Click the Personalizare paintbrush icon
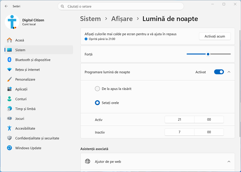241x172 pixels. (9, 79)
